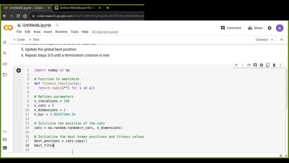The width and height of the screenshot is (289, 163).
Task: Add a new Code cell
Action: (x=19, y=39)
